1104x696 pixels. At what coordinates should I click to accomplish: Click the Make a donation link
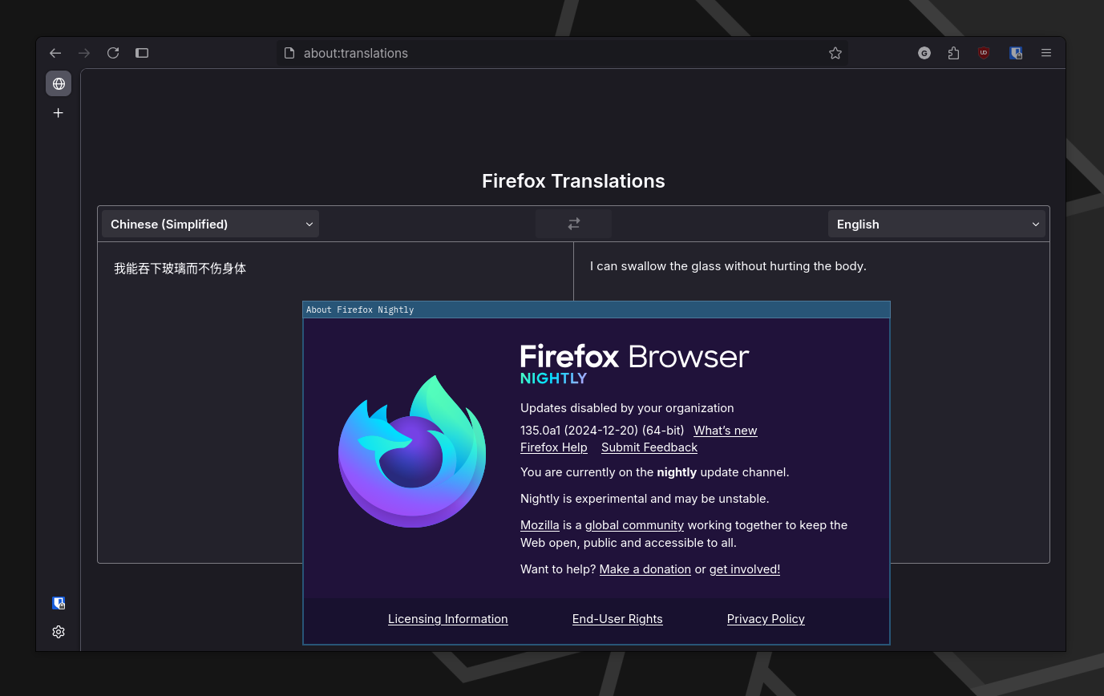pyautogui.click(x=645, y=569)
